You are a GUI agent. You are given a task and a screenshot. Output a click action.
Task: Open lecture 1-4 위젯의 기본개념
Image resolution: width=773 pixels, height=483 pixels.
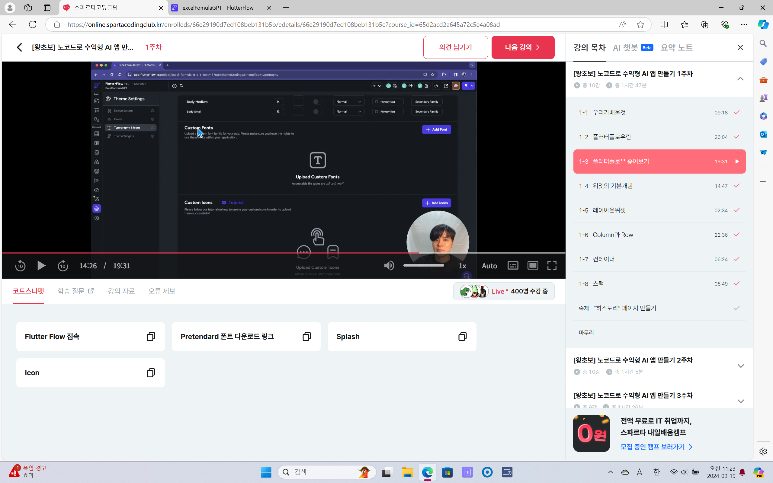pyautogui.click(x=659, y=186)
